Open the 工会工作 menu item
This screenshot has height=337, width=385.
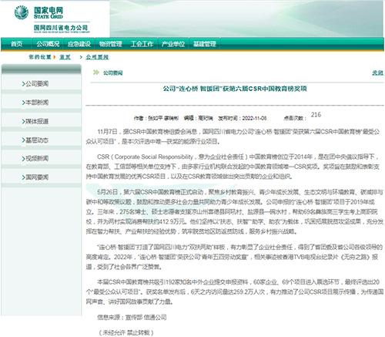[x=142, y=44]
